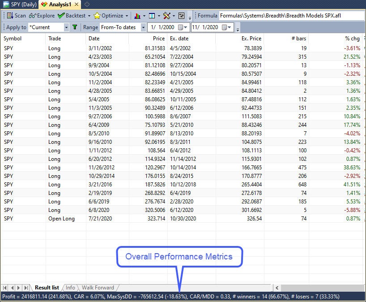Open the Walk Forward tab
The image size is (366, 302).
pos(98,288)
